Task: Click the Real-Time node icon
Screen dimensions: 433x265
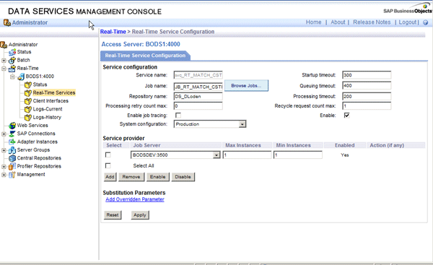Action: tap(12, 69)
